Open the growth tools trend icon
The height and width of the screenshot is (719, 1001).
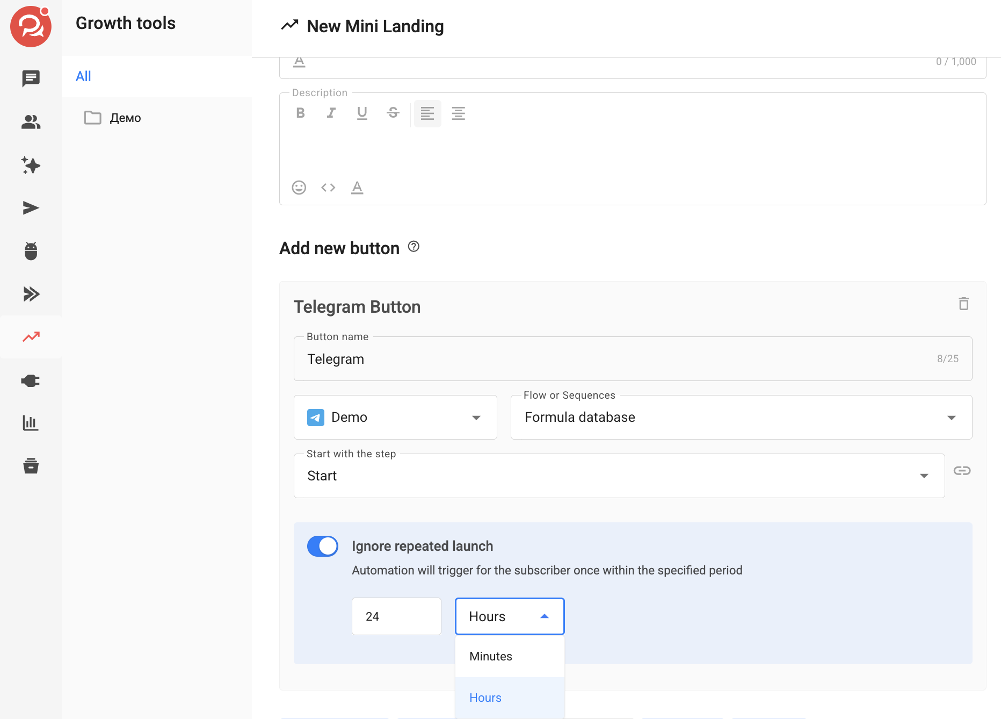point(31,337)
